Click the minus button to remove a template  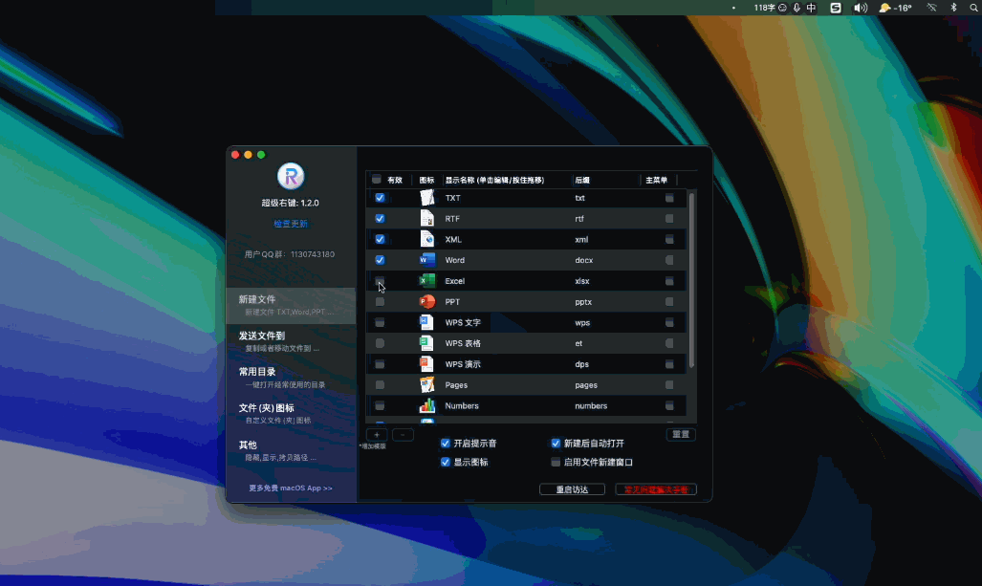click(403, 435)
